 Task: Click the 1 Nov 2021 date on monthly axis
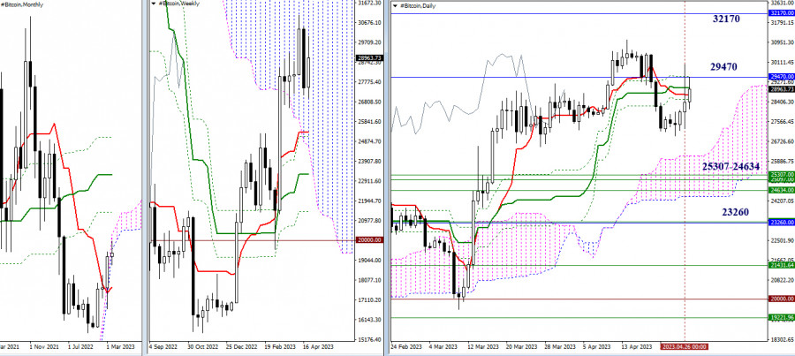click(x=45, y=347)
